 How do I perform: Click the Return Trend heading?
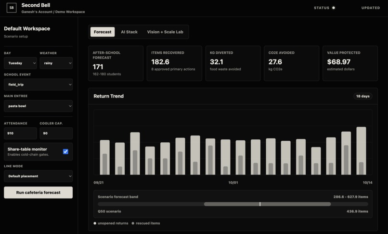click(109, 96)
